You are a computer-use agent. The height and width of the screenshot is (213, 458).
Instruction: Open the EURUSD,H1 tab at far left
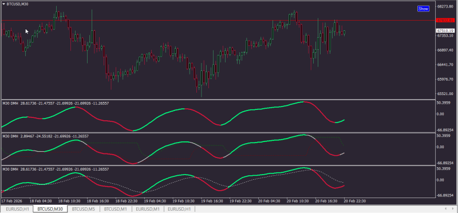18,209
